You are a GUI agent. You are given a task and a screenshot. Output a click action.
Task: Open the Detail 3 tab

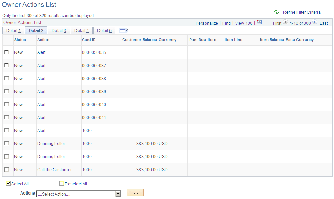click(x=59, y=30)
